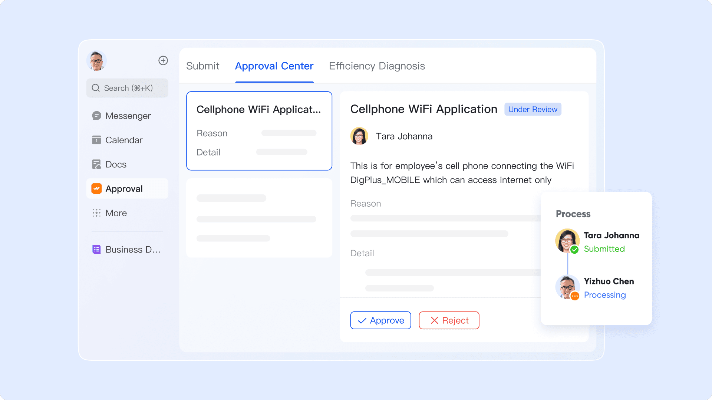Viewport: 712px width, 400px height.
Task: Click Yizhuo Chen's processing status indicator
Action: (575, 296)
